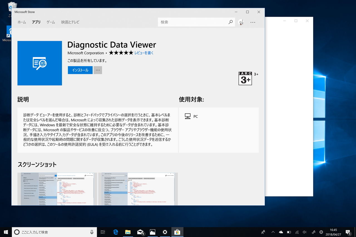Image resolution: width=356 pixels, height=237 pixels.
Task: Open the network tray icon
Action: (x=297, y=232)
